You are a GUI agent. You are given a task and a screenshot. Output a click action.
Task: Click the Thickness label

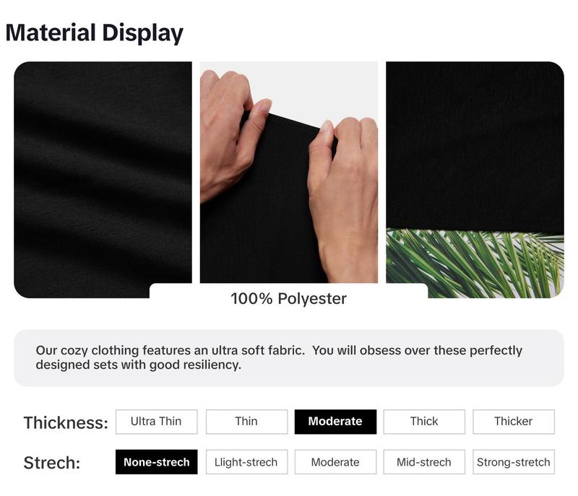pos(66,422)
